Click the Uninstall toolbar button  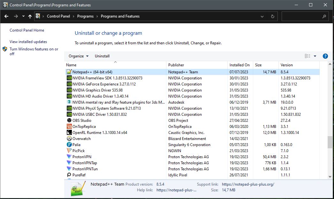(x=102, y=56)
